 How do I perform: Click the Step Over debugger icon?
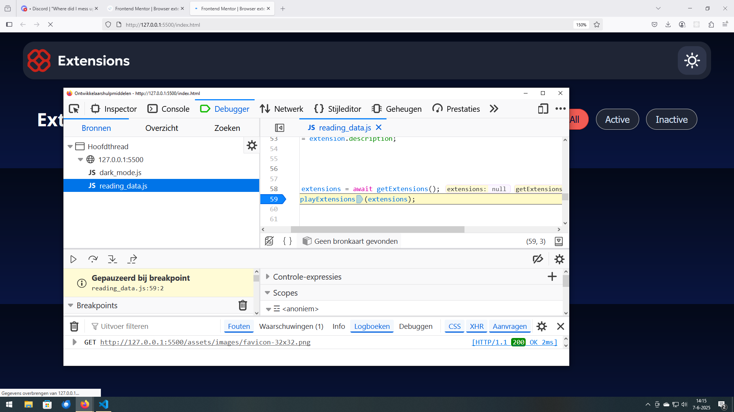point(93,259)
